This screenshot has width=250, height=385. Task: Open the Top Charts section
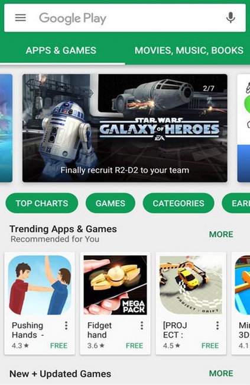(x=42, y=203)
